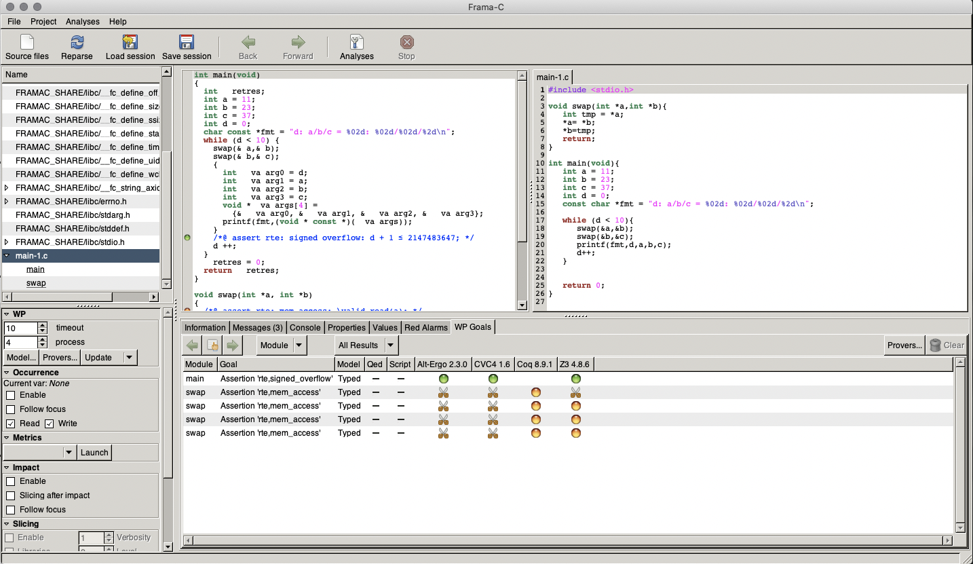Click the Model... button in WP panel

(x=21, y=358)
